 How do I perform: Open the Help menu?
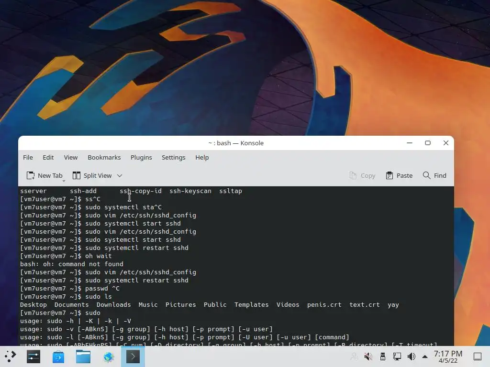point(202,157)
